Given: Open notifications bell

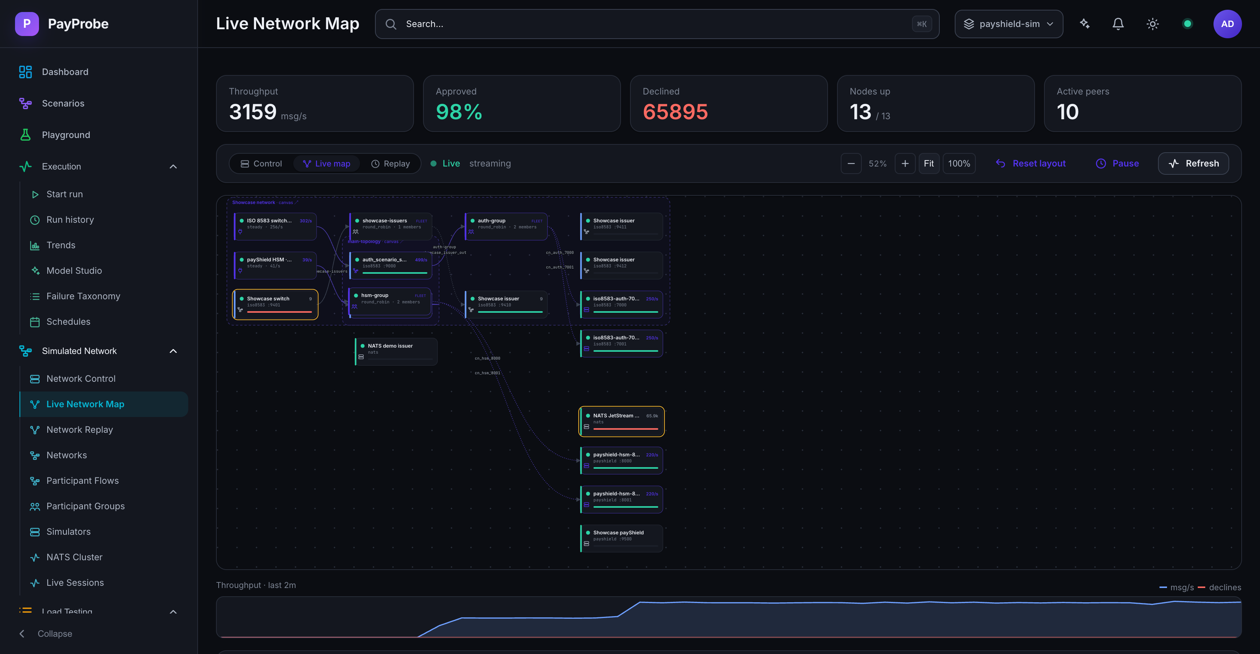Looking at the screenshot, I should click(1118, 24).
